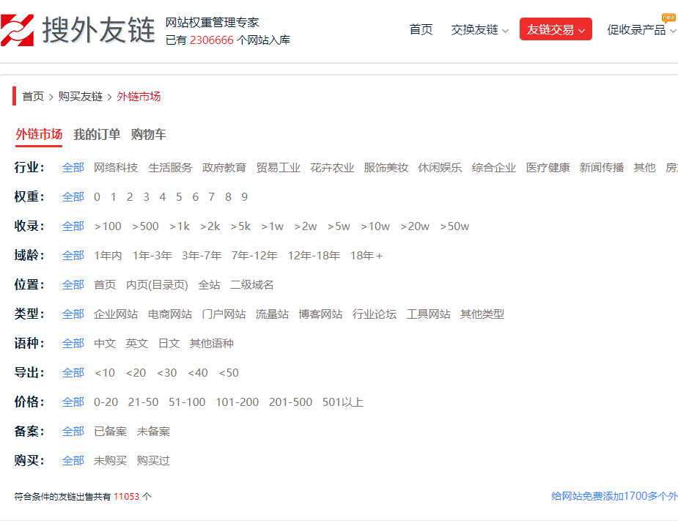The width and height of the screenshot is (678, 521).
Task: Filter language by 英文
Action: click(x=137, y=344)
